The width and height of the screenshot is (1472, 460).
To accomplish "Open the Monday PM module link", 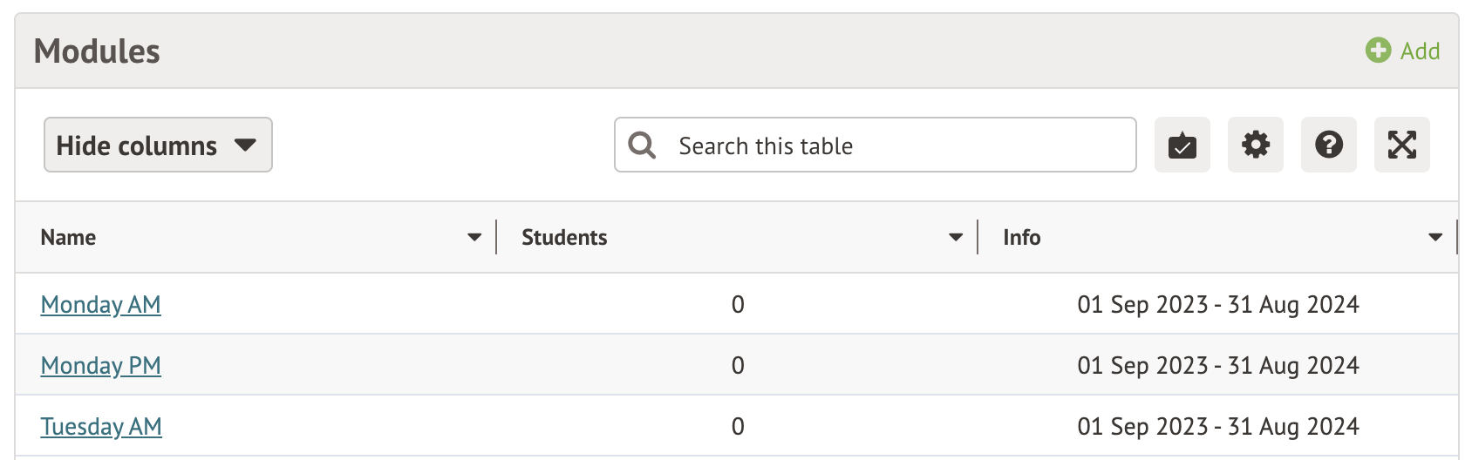I will coord(100,366).
